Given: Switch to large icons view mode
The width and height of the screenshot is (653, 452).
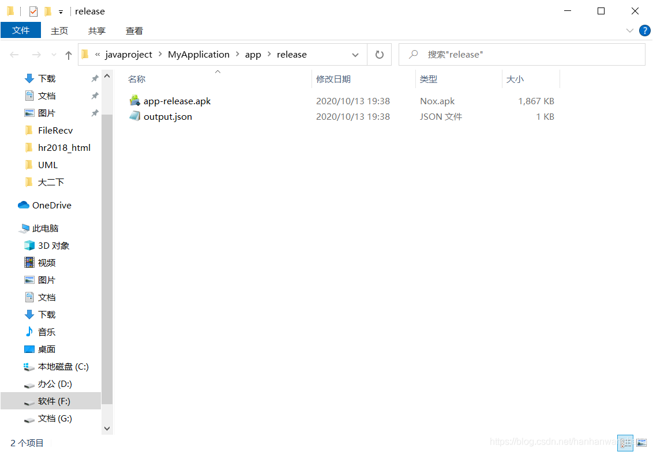Looking at the screenshot, I should (641, 443).
